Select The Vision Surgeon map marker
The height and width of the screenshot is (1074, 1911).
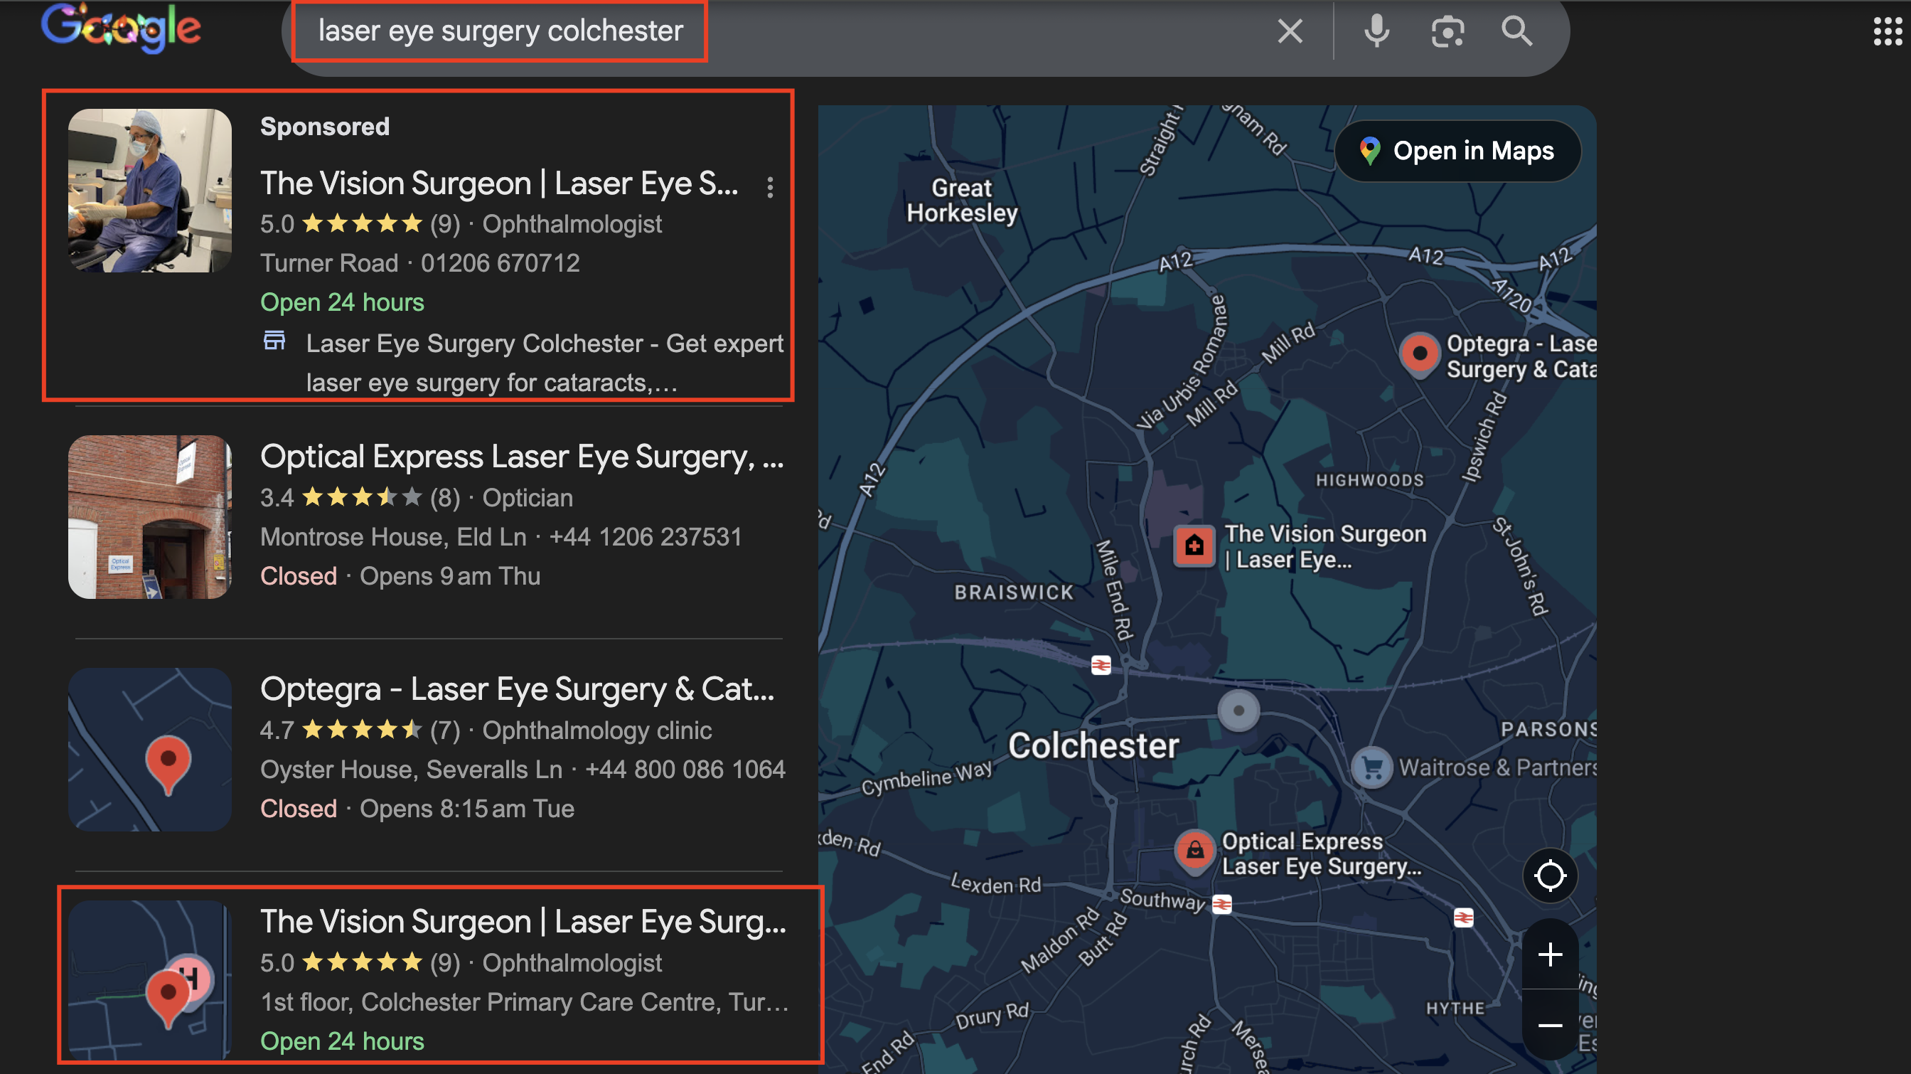pyautogui.click(x=1194, y=546)
